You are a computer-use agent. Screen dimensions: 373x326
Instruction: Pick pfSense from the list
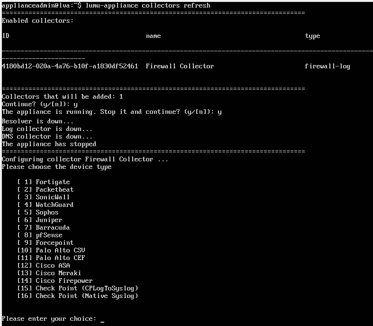pyautogui.click(x=49, y=235)
